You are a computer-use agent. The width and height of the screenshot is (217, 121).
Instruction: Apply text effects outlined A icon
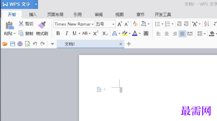tap(114, 33)
